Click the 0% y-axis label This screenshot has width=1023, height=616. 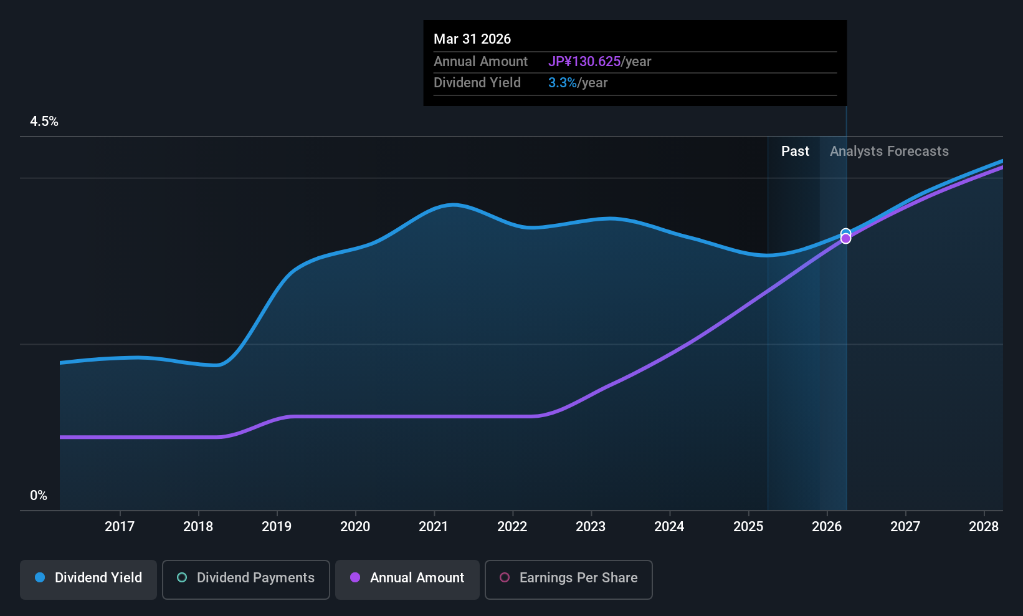(x=39, y=496)
